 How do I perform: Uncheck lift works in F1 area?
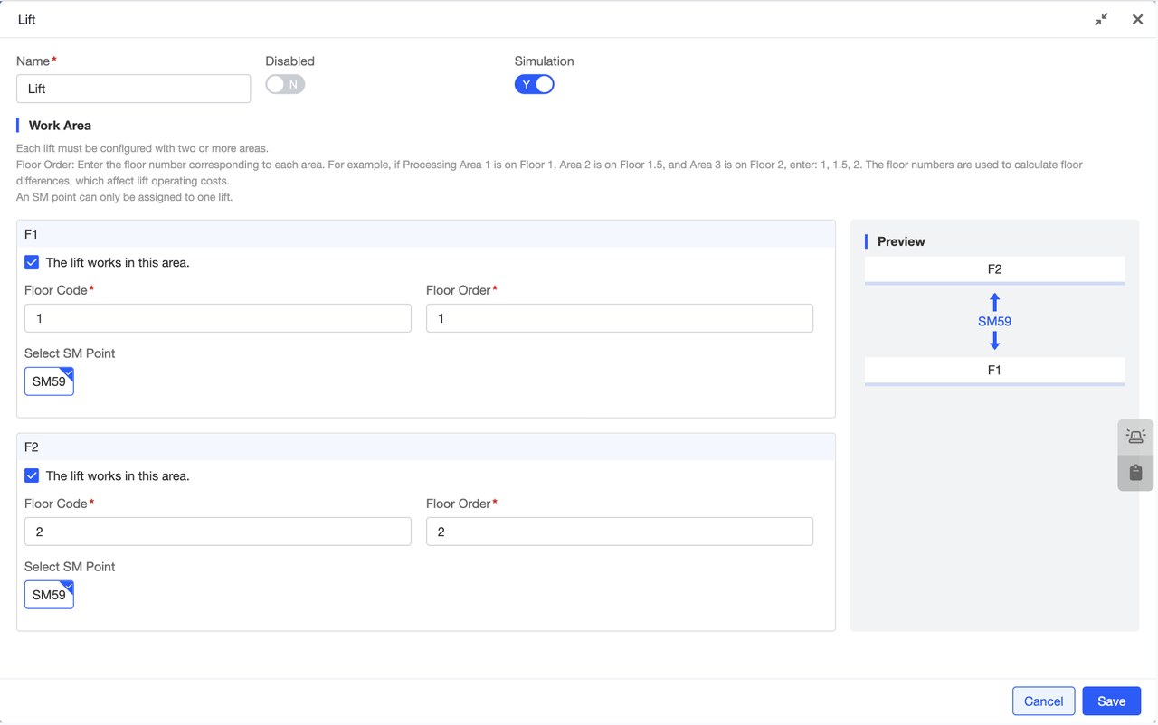tap(32, 262)
